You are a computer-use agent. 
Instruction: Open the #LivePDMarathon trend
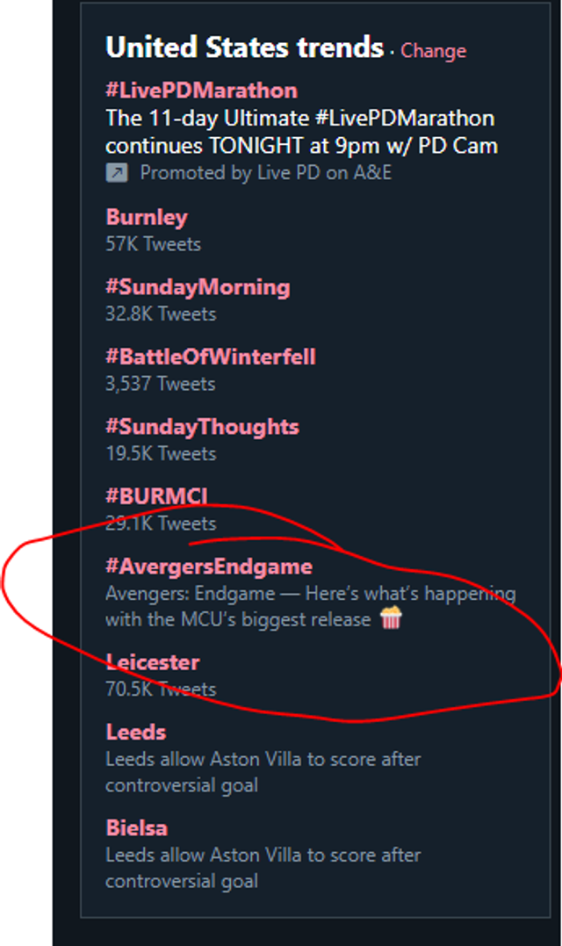coord(201,90)
